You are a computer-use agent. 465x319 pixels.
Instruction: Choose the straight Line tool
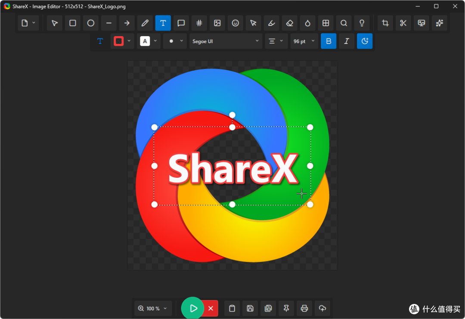click(x=109, y=23)
